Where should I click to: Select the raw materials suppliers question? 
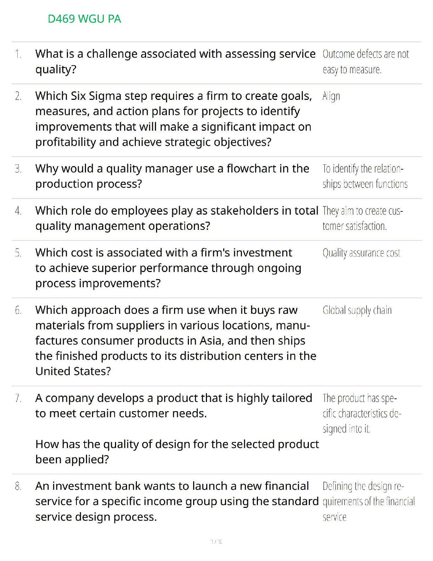tap(175, 340)
